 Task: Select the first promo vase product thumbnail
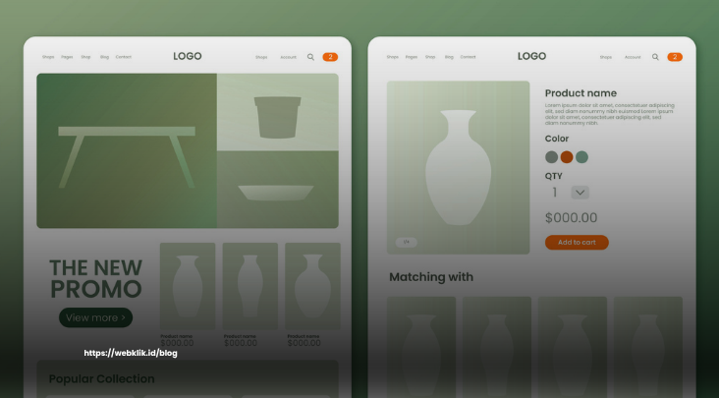[188, 286]
